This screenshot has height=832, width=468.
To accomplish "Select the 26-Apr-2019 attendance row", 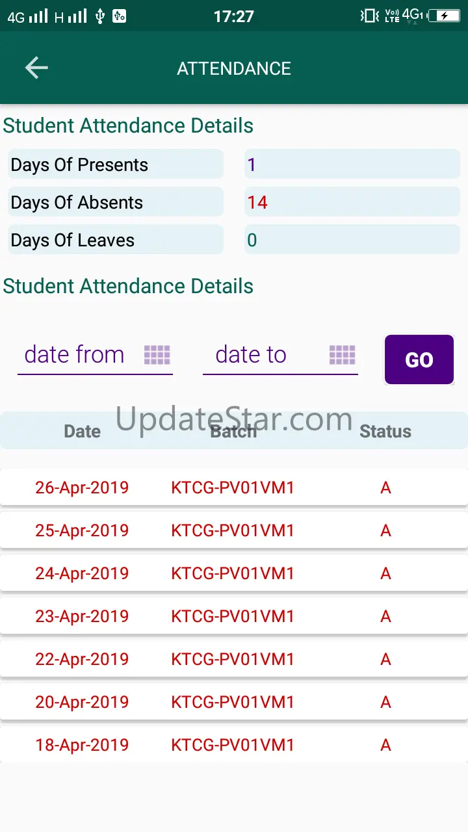I will (x=234, y=487).
